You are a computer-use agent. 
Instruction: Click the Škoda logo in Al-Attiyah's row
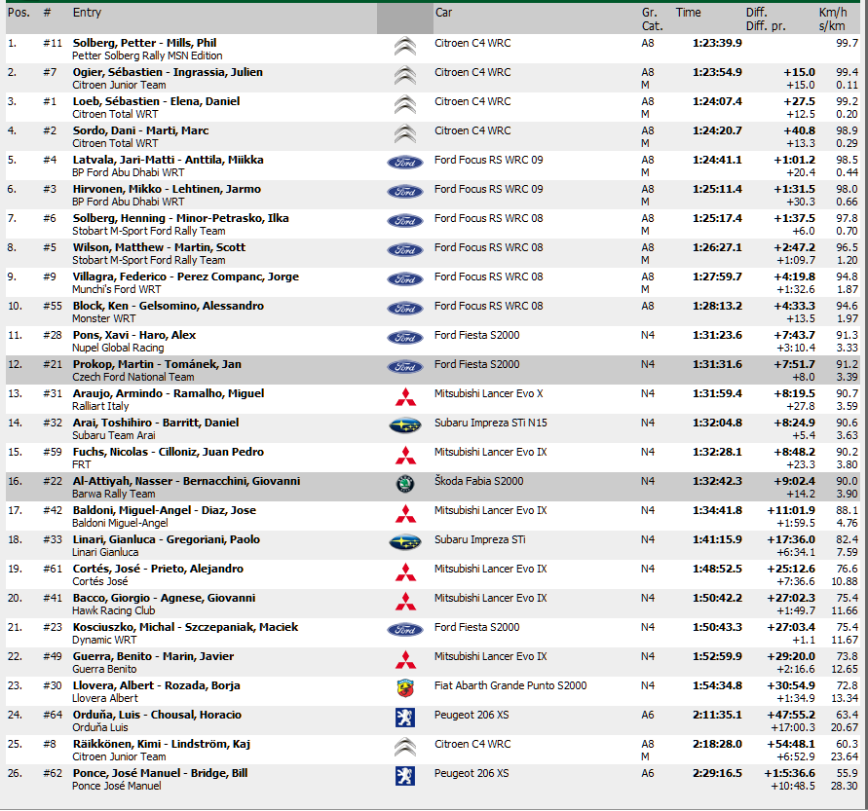pyautogui.click(x=404, y=484)
